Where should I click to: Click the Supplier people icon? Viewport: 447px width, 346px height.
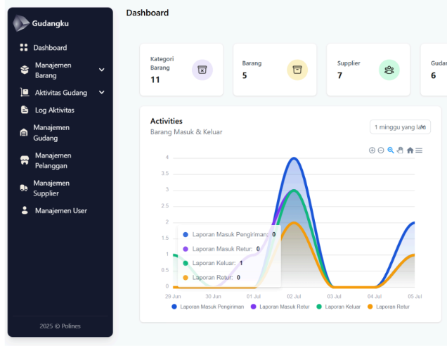click(389, 70)
